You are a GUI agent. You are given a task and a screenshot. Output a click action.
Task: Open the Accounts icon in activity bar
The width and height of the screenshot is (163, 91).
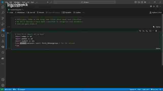[x=3, y=80]
